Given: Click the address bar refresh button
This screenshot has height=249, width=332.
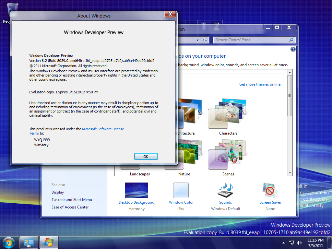Looking at the screenshot, I should [205, 40].
